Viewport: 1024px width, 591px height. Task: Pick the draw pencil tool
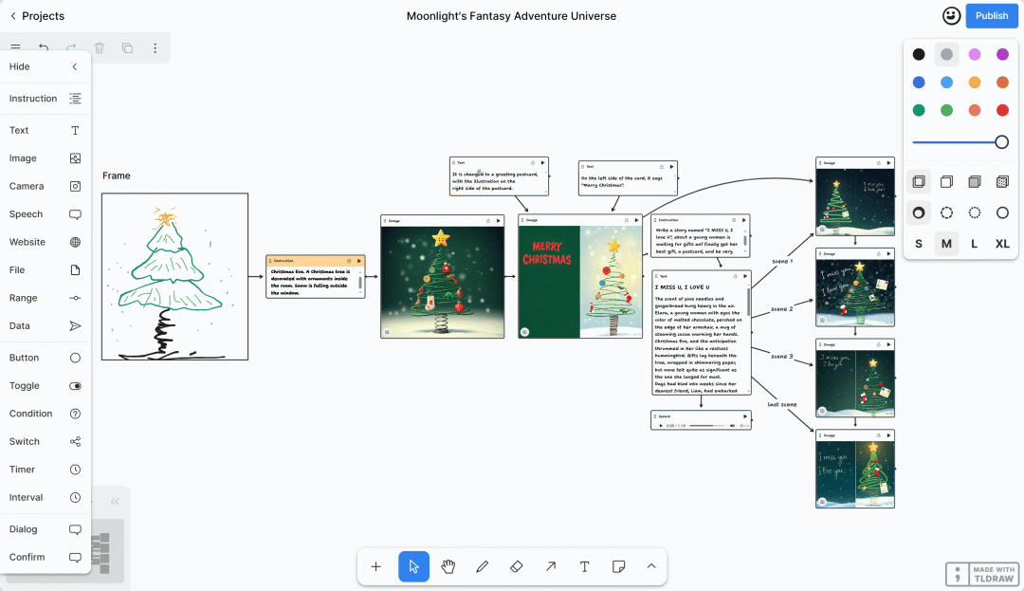coord(482,566)
